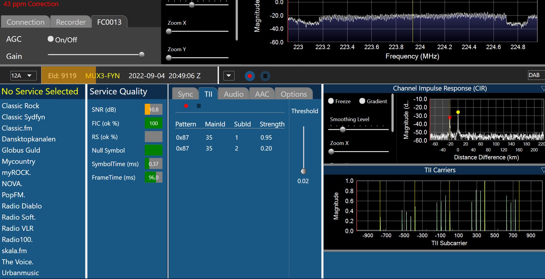Viewport: 545px width, 279px height.
Task: Click the stop recording button in toolbar
Action: (x=265, y=76)
